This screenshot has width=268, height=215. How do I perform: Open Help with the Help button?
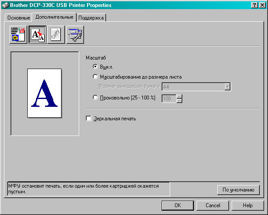click(x=248, y=205)
